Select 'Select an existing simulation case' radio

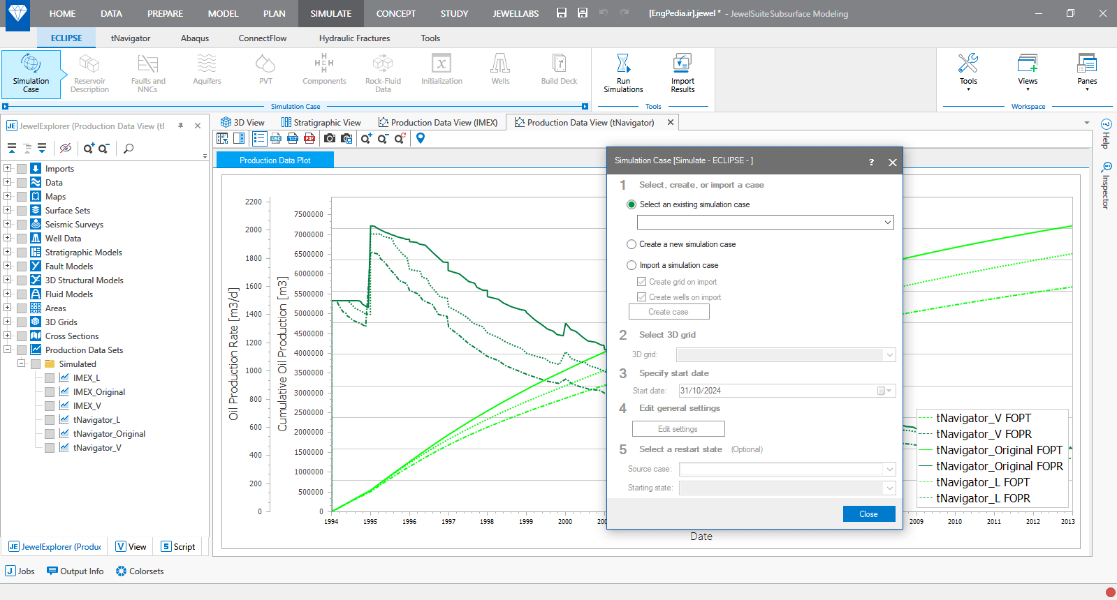(x=631, y=204)
